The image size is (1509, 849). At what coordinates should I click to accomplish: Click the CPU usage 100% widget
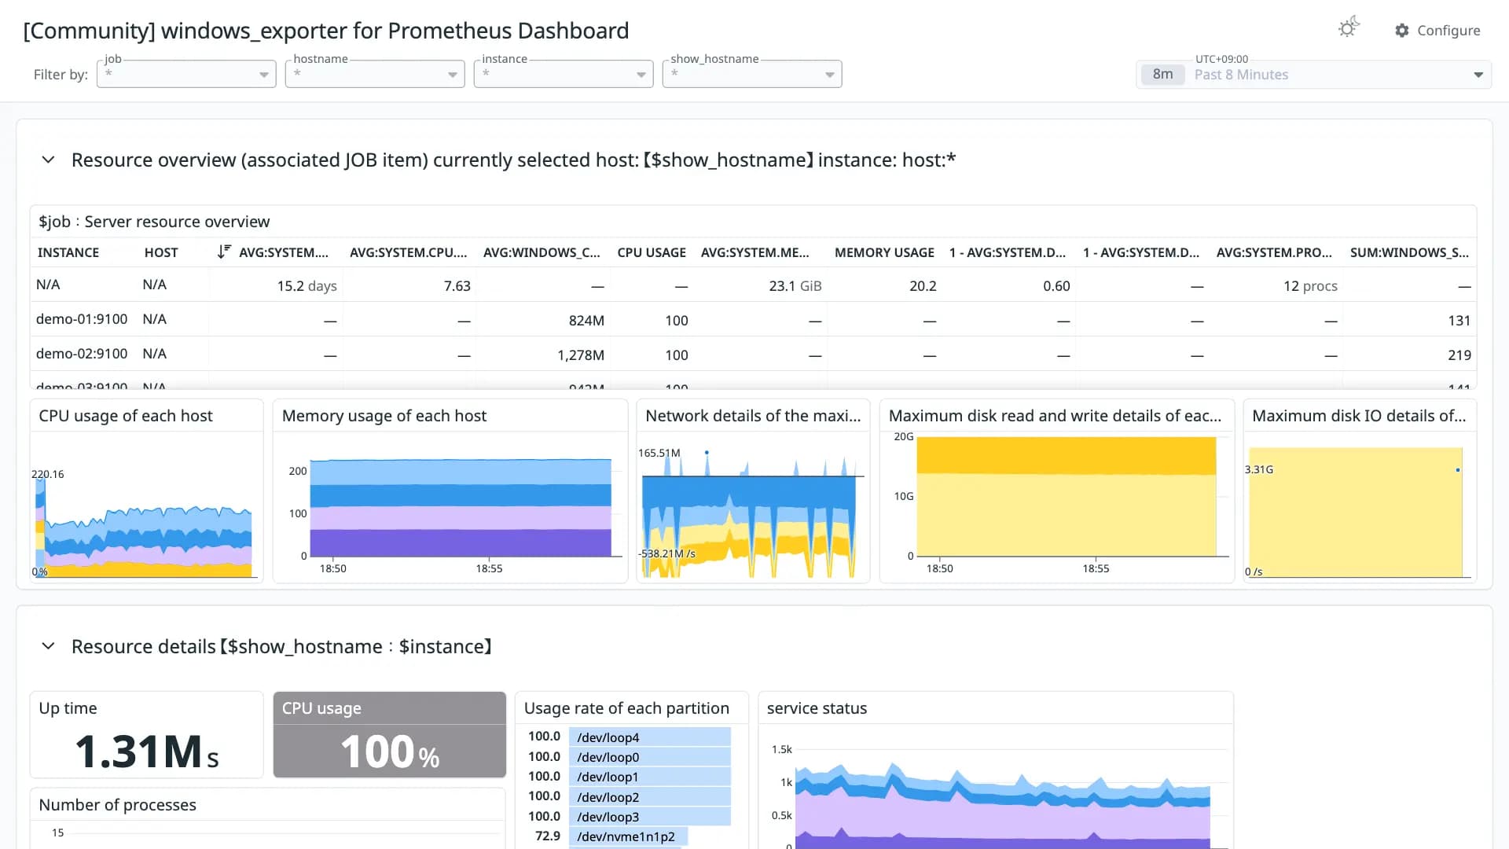[x=390, y=735]
